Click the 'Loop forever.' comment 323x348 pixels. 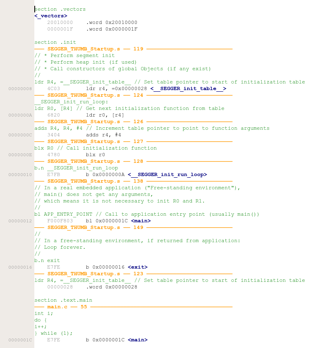click(x=60, y=248)
